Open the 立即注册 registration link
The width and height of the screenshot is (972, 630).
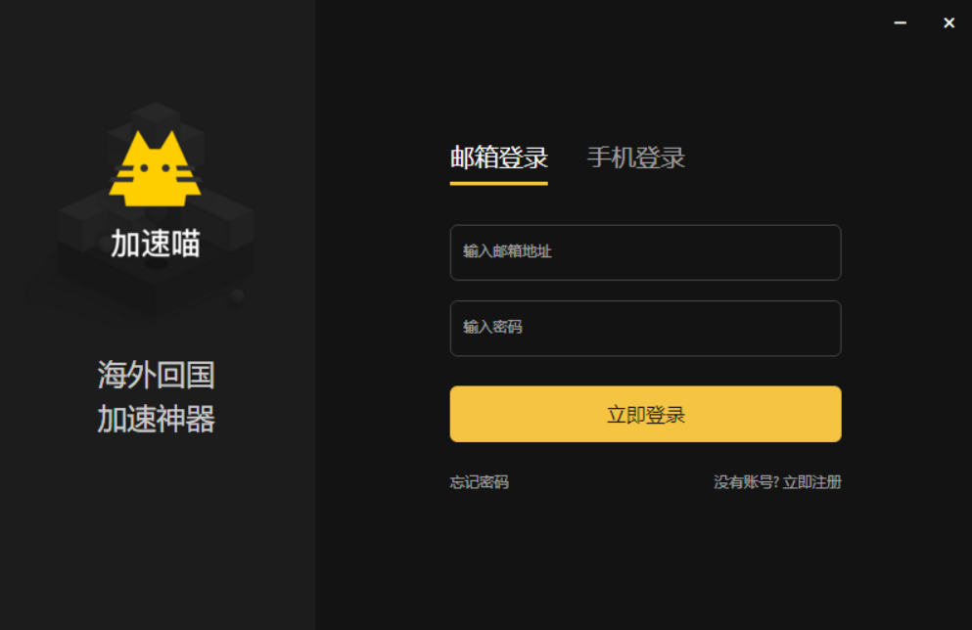click(812, 482)
